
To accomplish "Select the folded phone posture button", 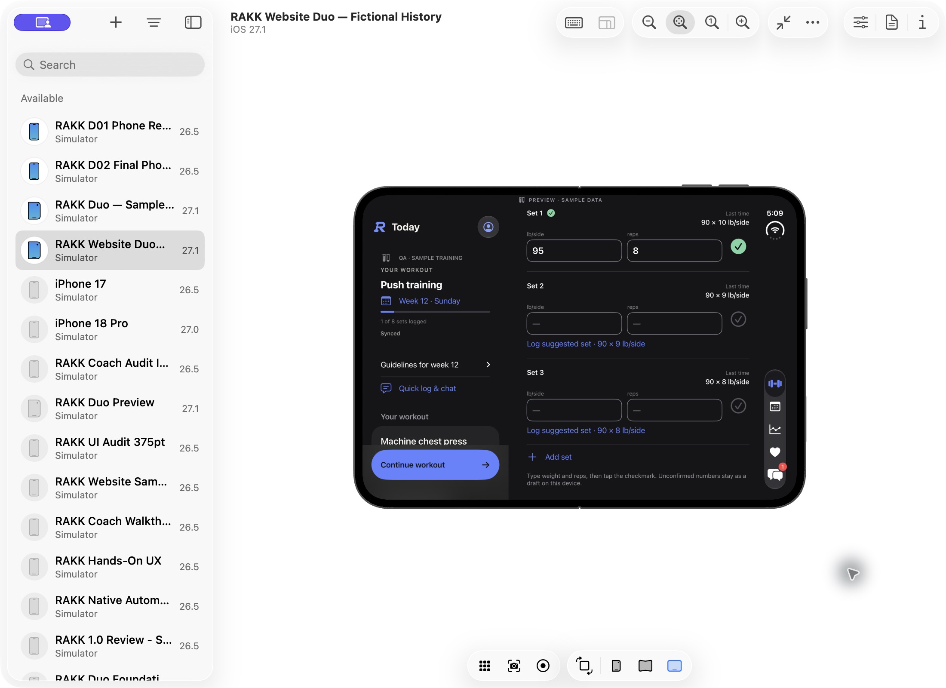I will click(x=616, y=666).
